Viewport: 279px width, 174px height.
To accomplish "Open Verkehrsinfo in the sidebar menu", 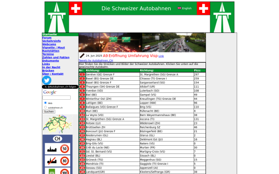I will [52, 41].
